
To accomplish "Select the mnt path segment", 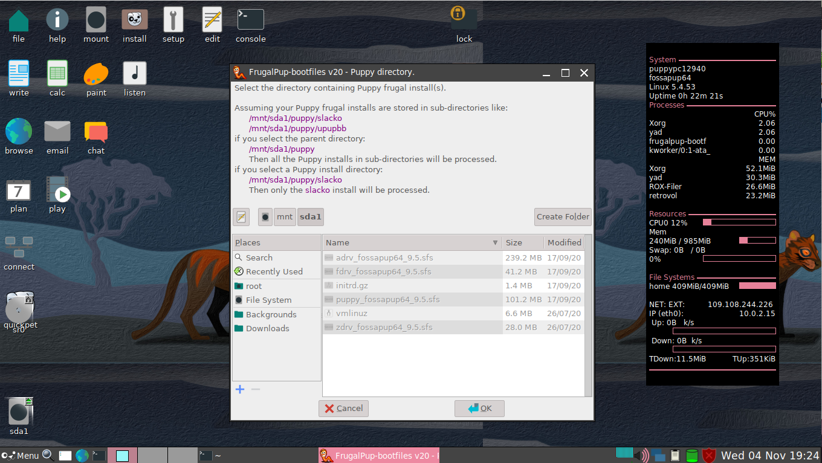I will [x=285, y=216].
